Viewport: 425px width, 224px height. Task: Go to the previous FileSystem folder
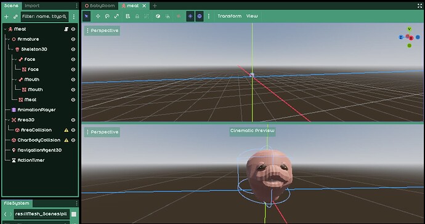5,214
